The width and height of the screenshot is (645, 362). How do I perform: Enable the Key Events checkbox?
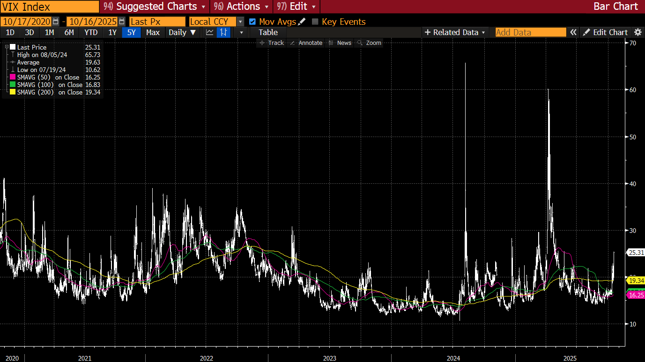click(x=315, y=22)
